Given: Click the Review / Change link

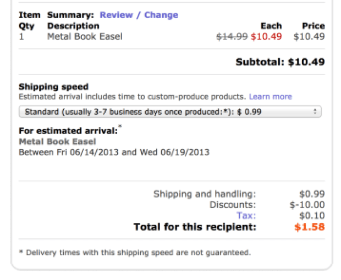Looking at the screenshot, I should [x=139, y=15].
